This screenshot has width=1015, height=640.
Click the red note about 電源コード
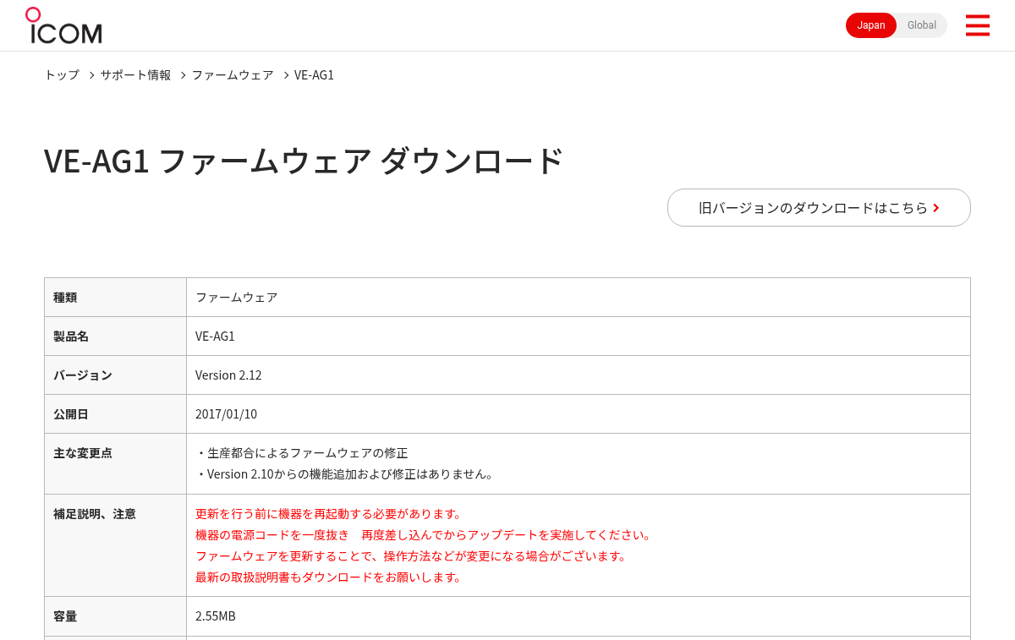click(424, 535)
